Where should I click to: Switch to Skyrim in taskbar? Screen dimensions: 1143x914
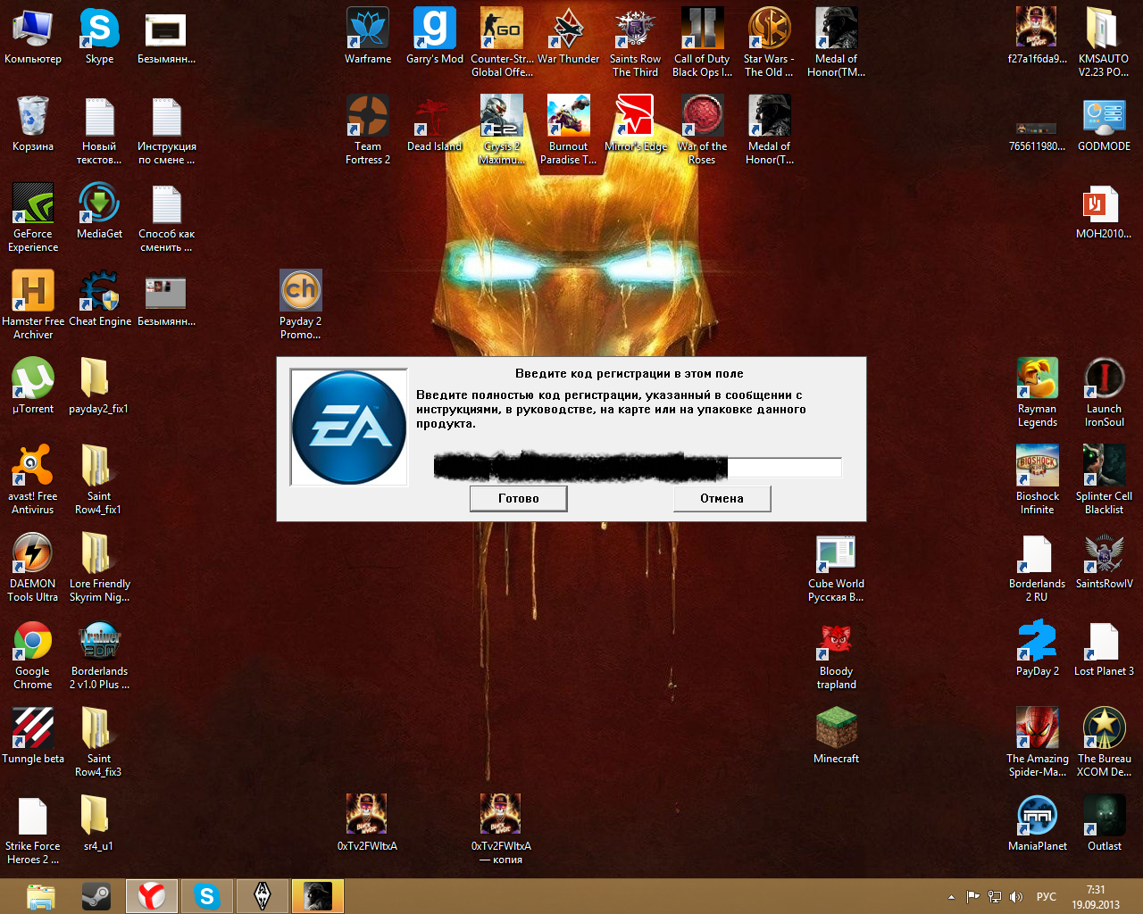click(263, 896)
